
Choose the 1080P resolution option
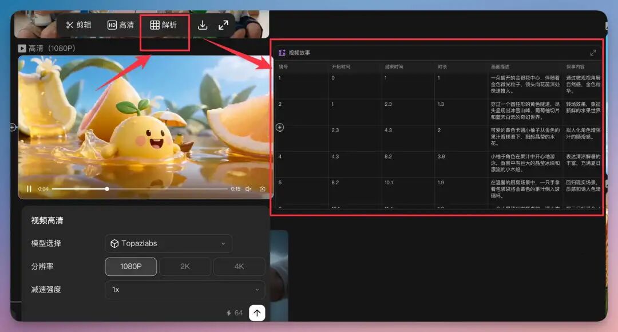(131, 267)
